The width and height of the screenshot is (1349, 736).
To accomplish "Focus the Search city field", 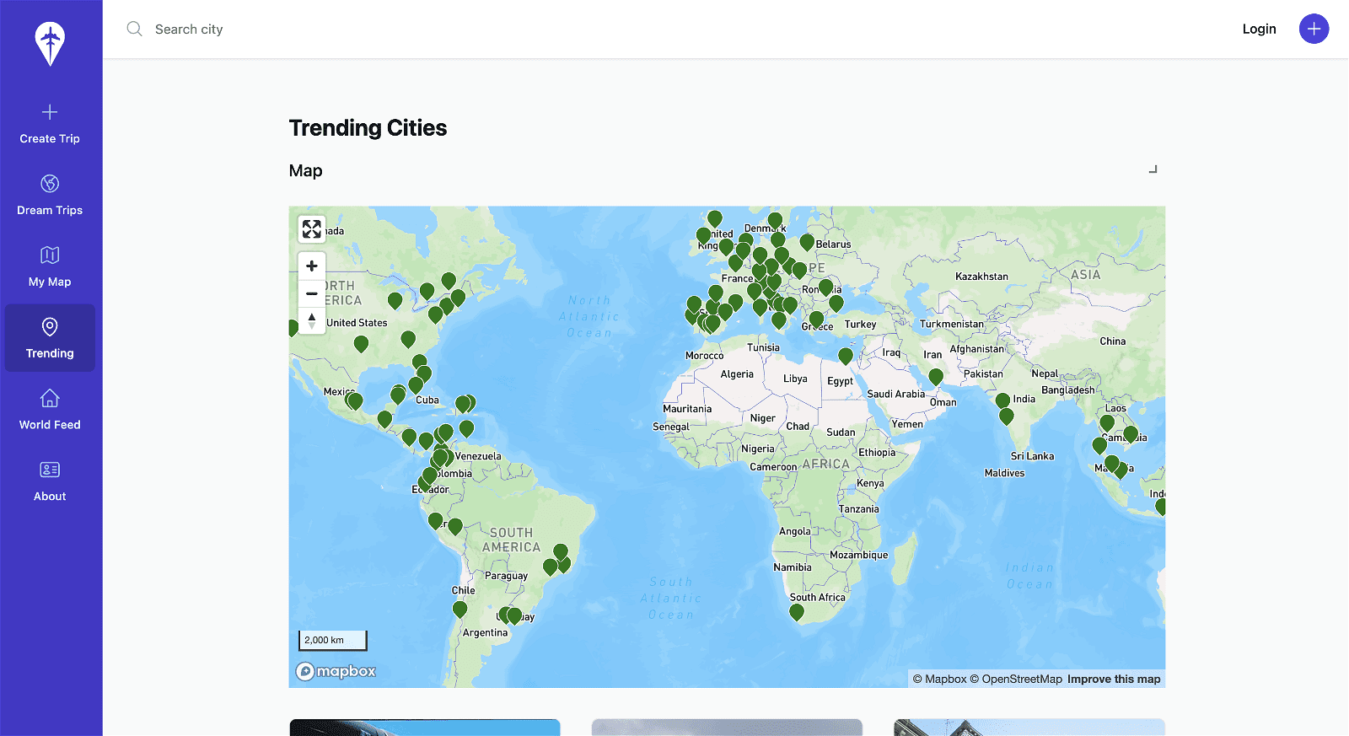I will (x=337, y=30).
